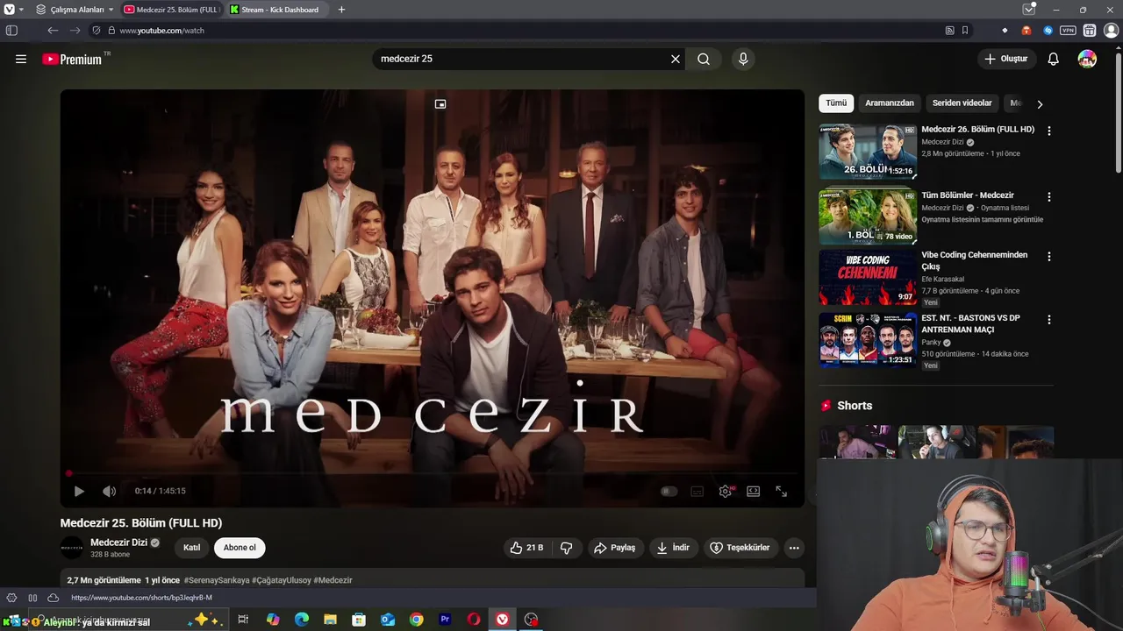Open the YouTube account avatar menu
The width and height of the screenshot is (1123, 631).
[x=1087, y=59]
